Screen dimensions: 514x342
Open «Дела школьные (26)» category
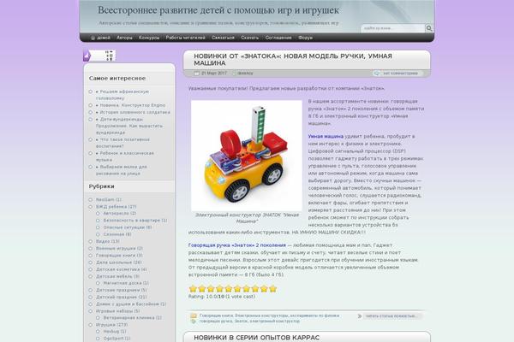[x=119, y=262]
